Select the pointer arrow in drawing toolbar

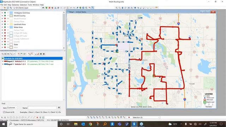[x=2, y=117]
